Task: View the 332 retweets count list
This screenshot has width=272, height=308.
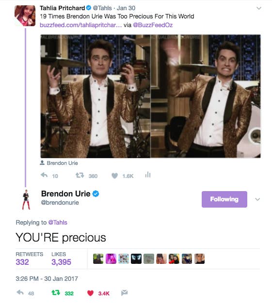Action: coord(22,262)
